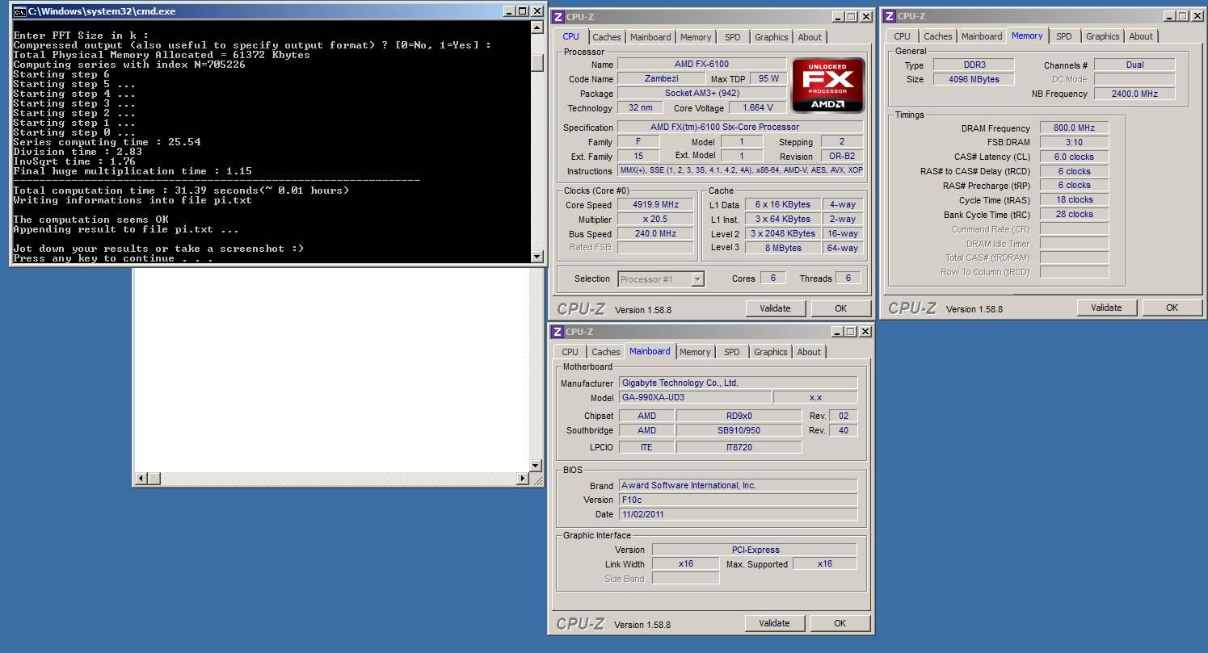This screenshot has height=653, width=1208.
Task: Switch to Caches tab in Mainboard window
Action: click(606, 352)
